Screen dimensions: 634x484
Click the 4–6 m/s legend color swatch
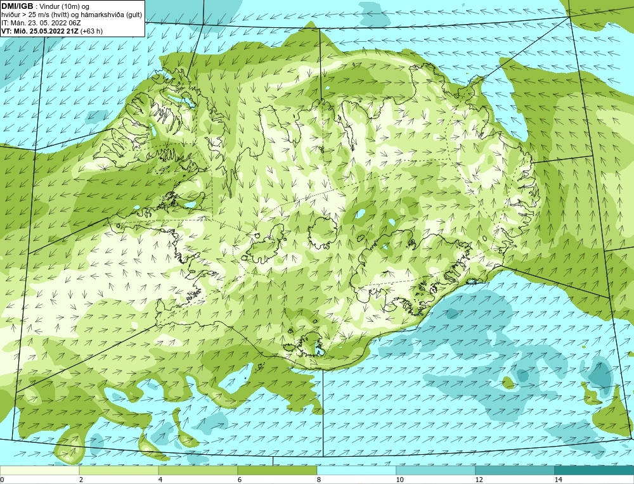coord(198,470)
